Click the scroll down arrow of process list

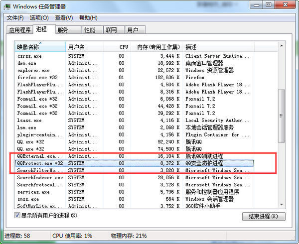pos(282,205)
